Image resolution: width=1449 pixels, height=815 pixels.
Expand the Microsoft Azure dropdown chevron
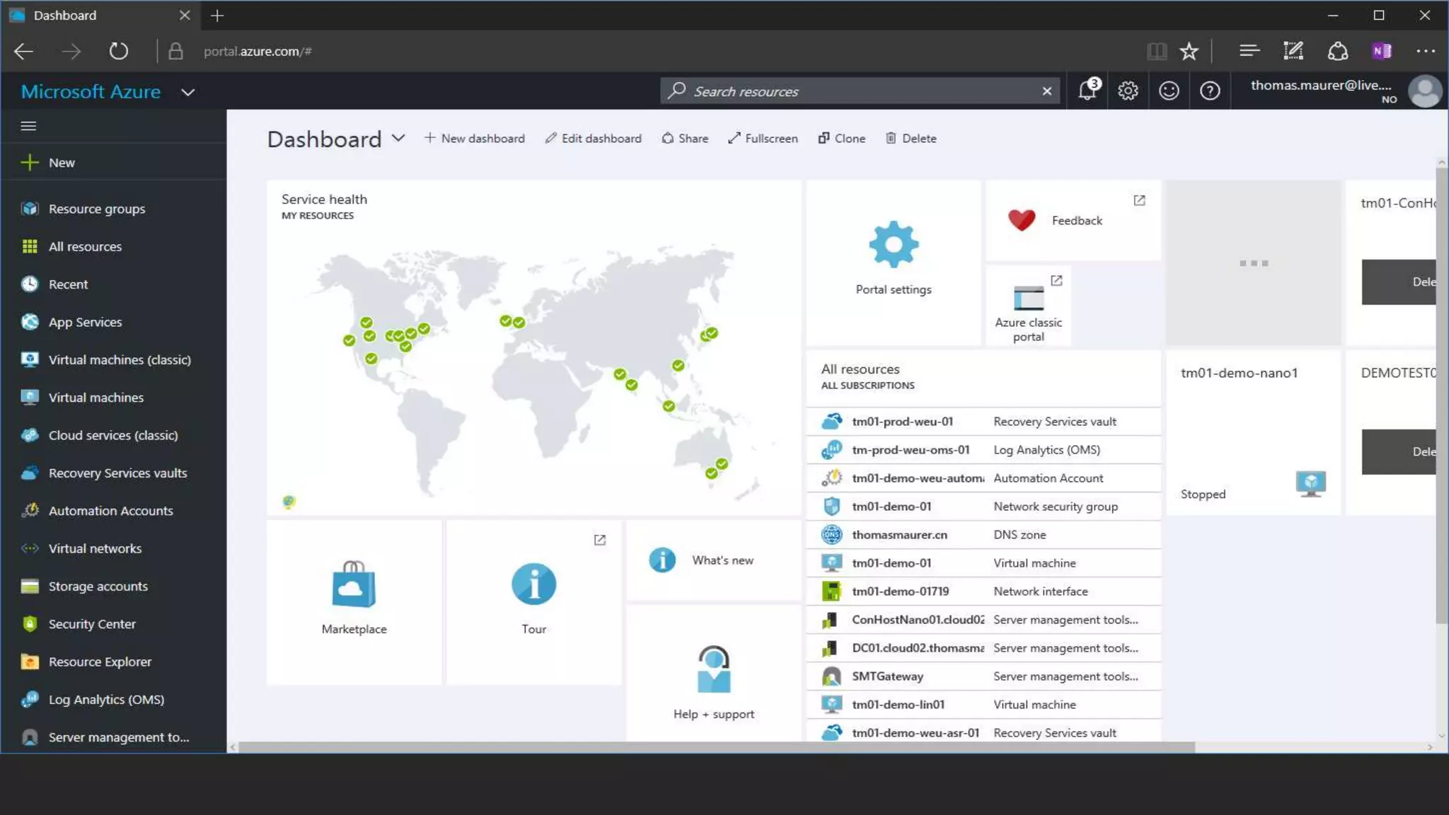[187, 92]
